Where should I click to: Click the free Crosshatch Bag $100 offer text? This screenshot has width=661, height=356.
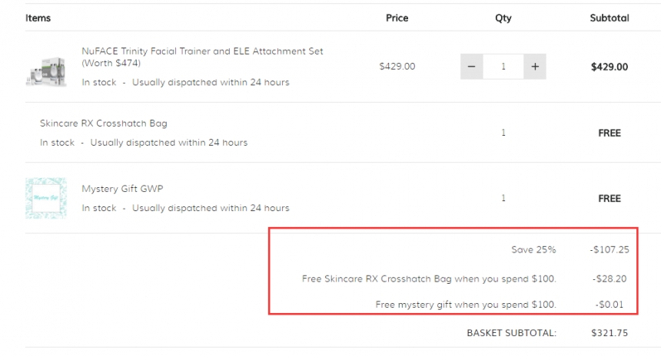(429, 279)
